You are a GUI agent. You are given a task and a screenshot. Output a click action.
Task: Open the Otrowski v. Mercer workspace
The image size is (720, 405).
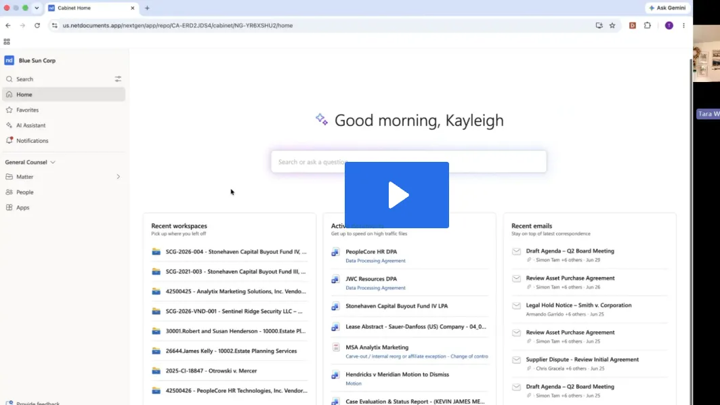[211, 370]
